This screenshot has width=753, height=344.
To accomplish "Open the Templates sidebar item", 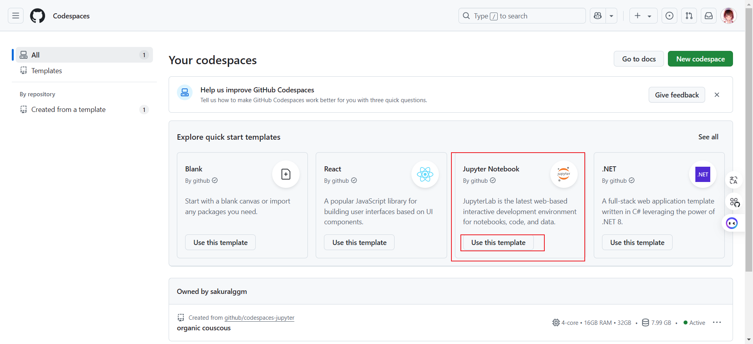I will 84,70.
